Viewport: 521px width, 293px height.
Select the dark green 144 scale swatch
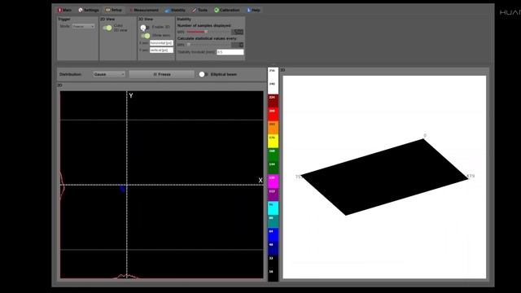pyautogui.click(x=274, y=168)
